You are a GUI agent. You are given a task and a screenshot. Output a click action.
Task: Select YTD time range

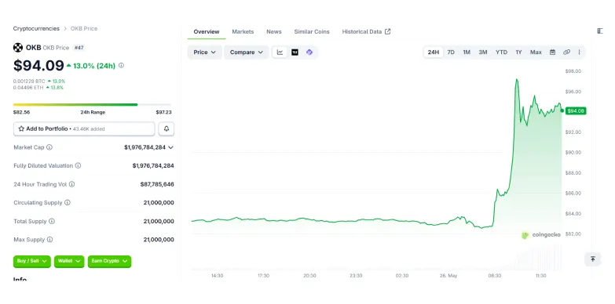click(x=501, y=52)
